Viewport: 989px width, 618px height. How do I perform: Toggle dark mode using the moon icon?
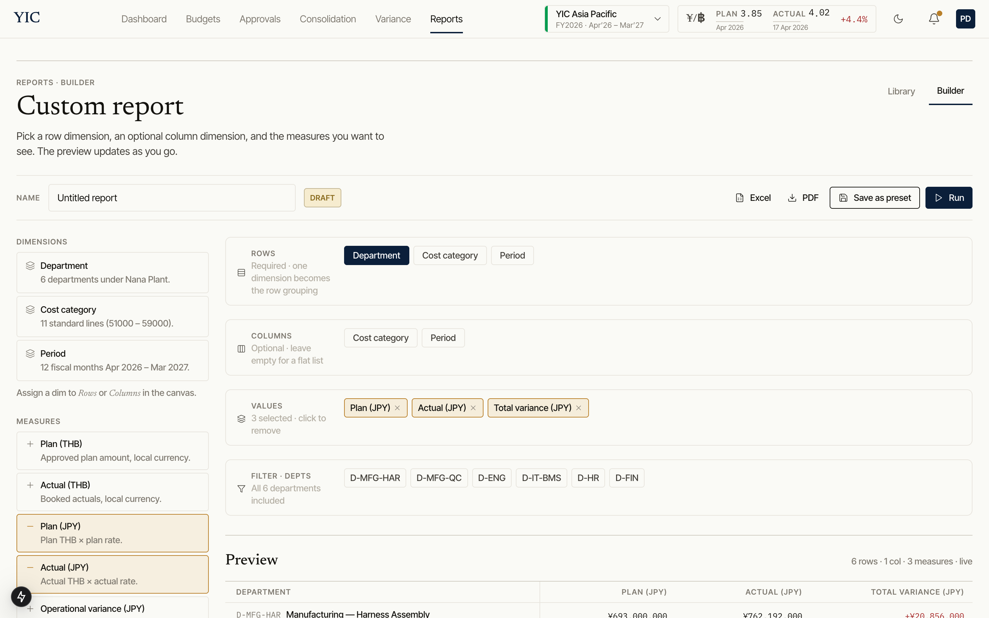898,19
